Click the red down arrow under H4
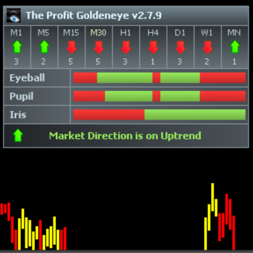Viewport: 253px width, 253px height. (153, 47)
